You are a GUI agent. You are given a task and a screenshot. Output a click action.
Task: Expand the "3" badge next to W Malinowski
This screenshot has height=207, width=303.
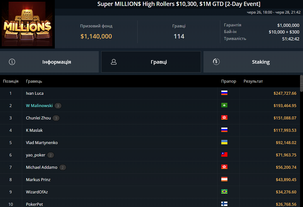(x=58, y=106)
